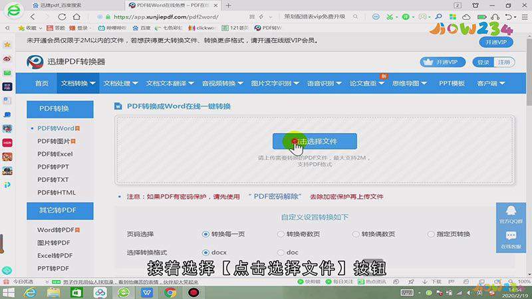Viewport: 532px width, 299px height.
Task: Click 登录 login button
Action: (483, 62)
